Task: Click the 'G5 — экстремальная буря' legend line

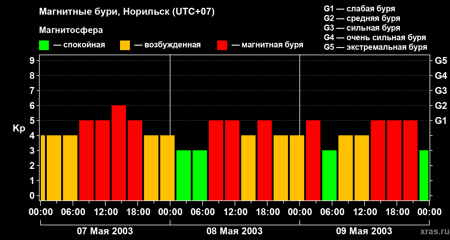Action: click(x=376, y=47)
